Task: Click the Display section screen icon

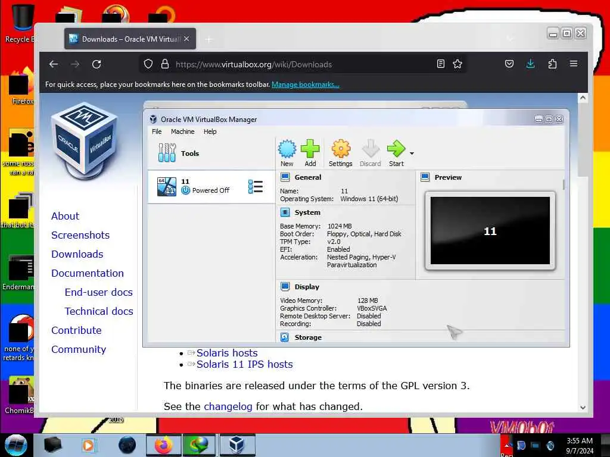Action: coord(285,287)
